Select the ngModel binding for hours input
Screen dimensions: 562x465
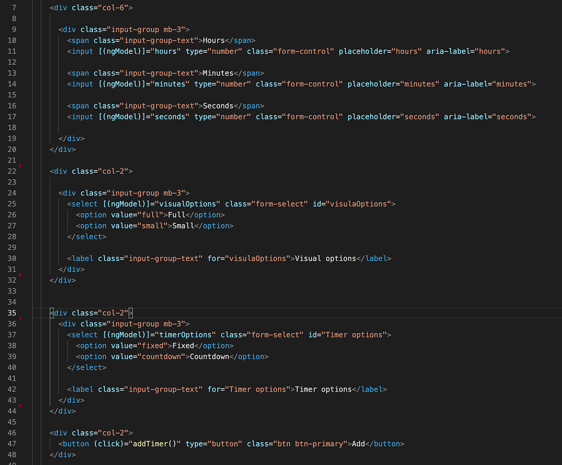[x=140, y=51]
